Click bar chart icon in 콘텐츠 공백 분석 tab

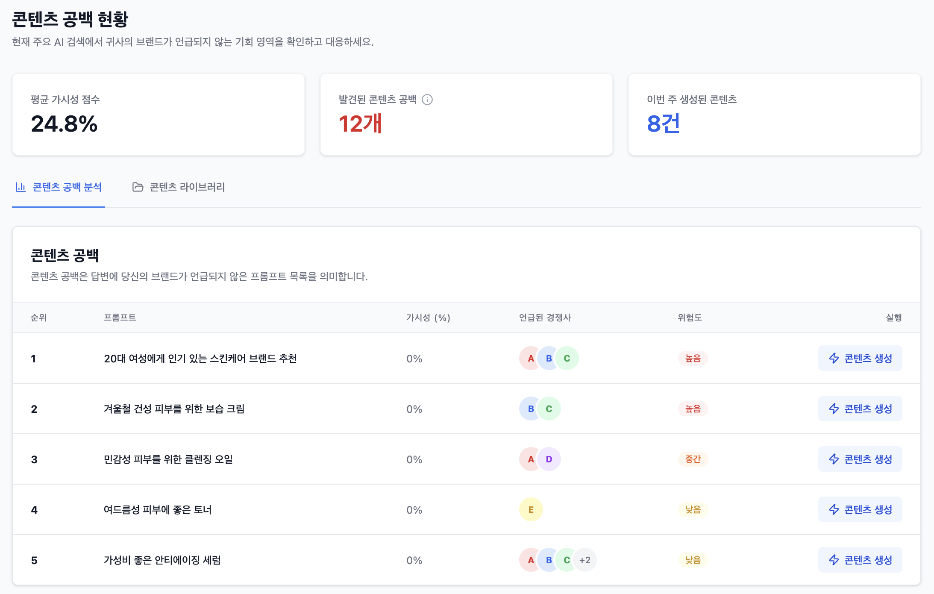click(21, 187)
